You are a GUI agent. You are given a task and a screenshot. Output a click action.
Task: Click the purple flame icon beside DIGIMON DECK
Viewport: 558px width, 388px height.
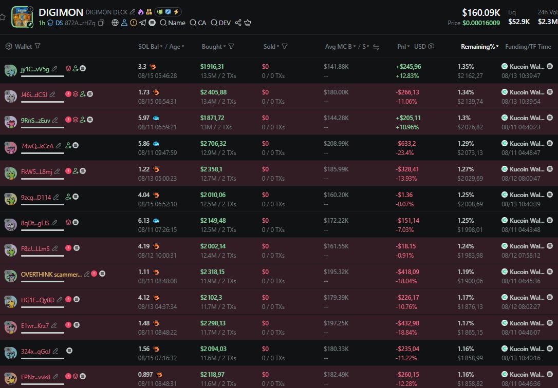pos(141,12)
